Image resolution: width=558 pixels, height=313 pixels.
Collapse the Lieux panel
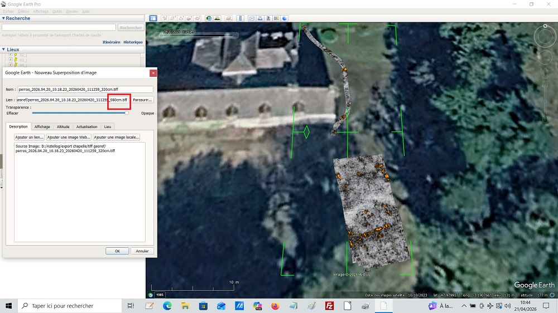[3, 50]
